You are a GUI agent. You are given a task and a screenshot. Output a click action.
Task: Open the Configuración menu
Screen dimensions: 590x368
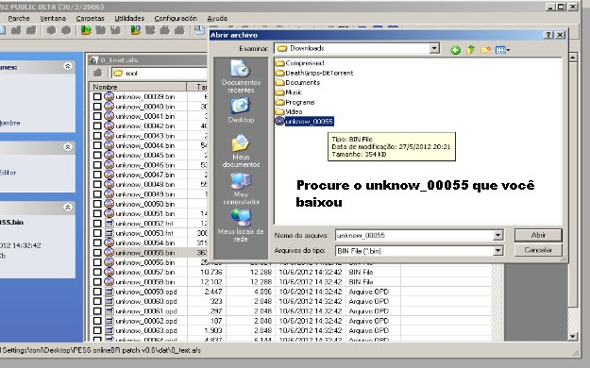point(176,18)
